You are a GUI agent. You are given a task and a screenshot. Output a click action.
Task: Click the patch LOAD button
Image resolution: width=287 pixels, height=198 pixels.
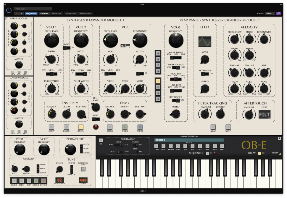[x=156, y=146]
